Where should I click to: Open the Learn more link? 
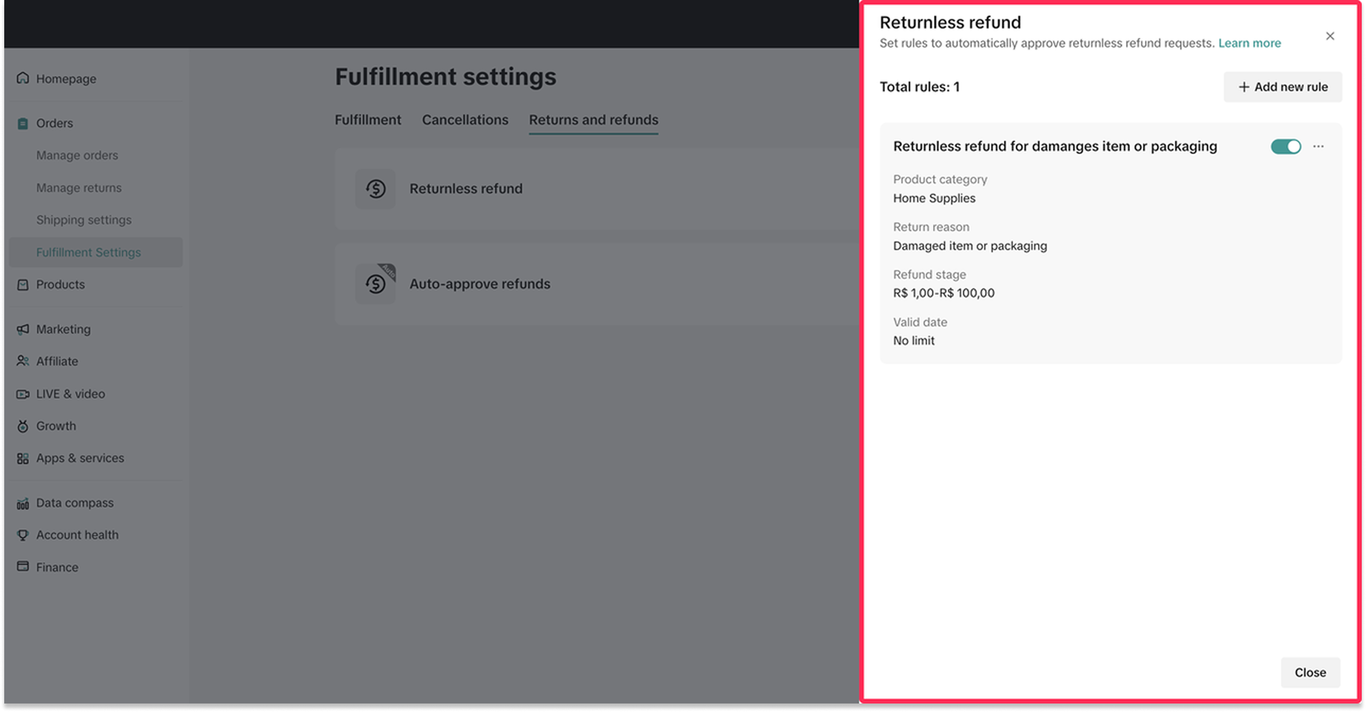click(1249, 43)
